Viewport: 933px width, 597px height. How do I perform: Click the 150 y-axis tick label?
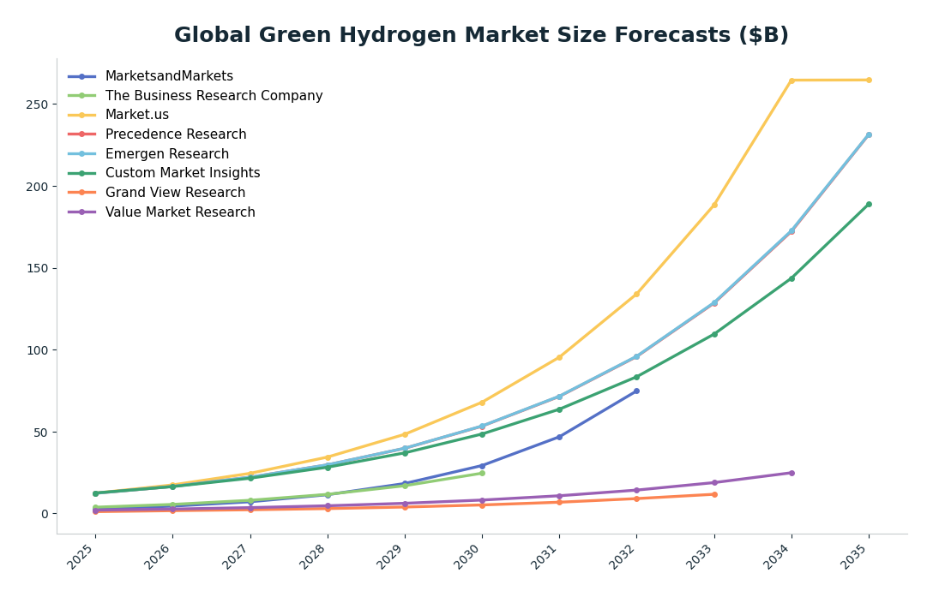tap(37, 269)
